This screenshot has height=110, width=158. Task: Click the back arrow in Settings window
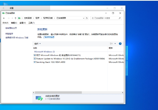coord(4,8)
